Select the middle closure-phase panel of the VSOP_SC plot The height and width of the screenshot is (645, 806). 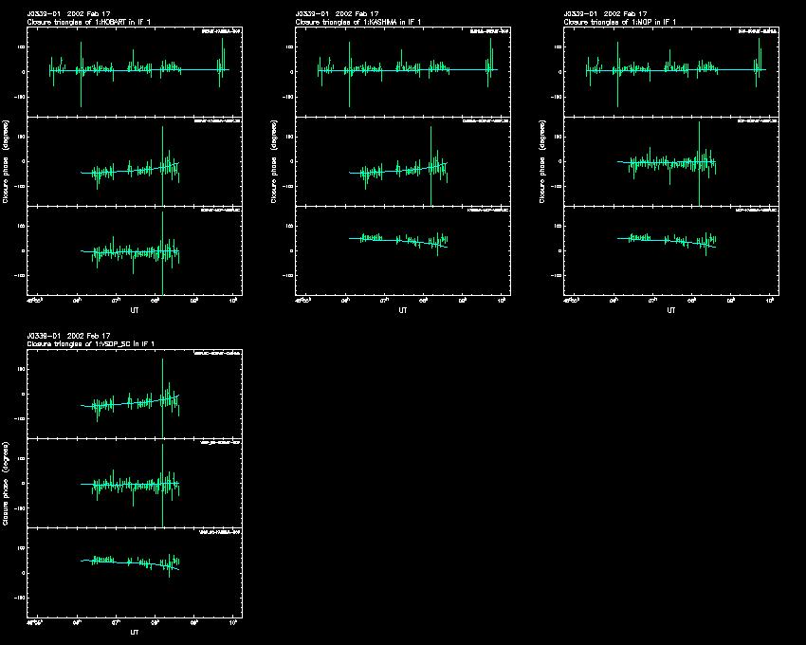point(135,484)
